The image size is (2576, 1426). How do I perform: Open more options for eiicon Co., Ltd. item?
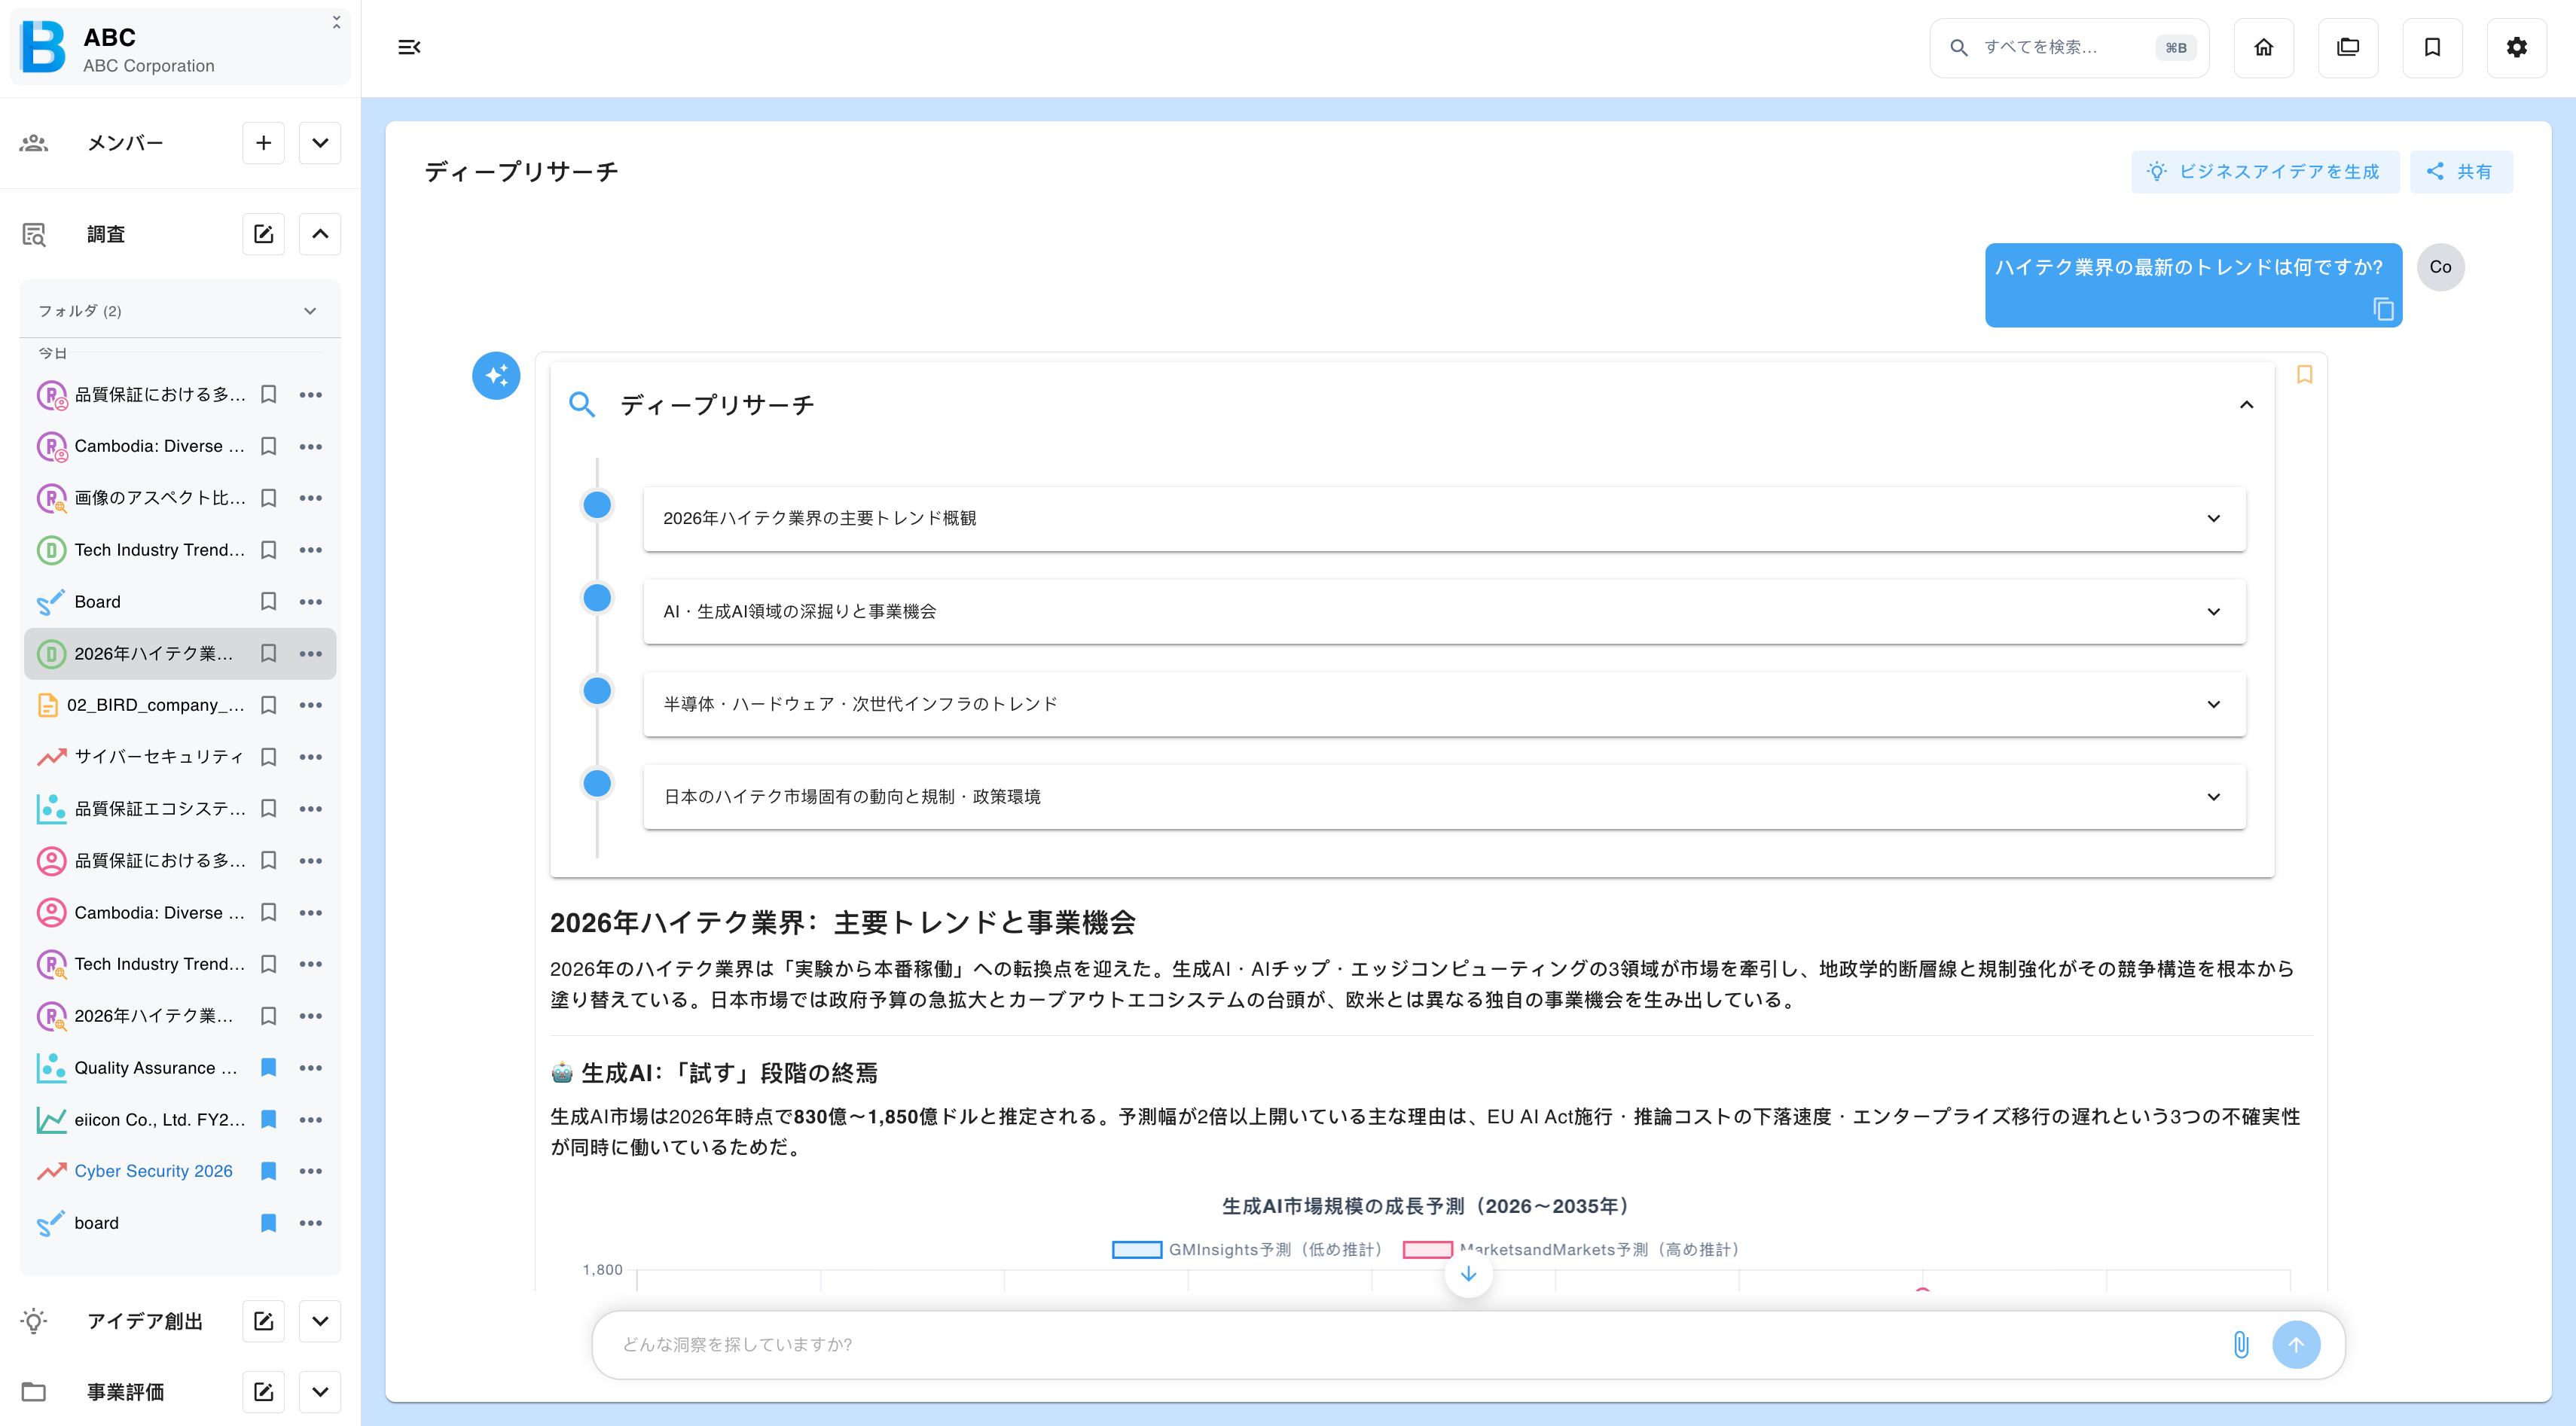tap(311, 1120)
